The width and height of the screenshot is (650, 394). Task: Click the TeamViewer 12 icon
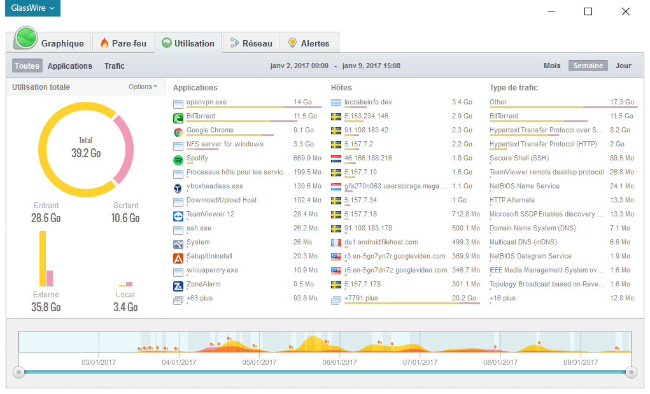(178, 216)
